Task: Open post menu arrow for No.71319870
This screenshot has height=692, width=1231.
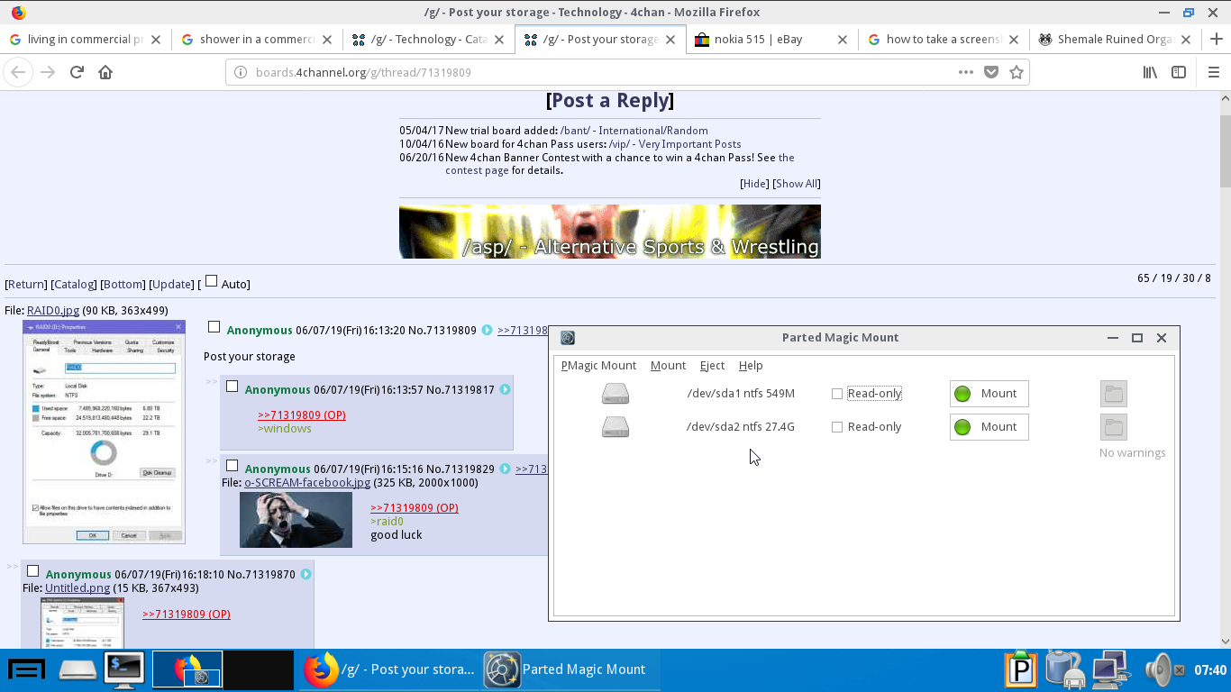Action: click(x=305, y=575)
